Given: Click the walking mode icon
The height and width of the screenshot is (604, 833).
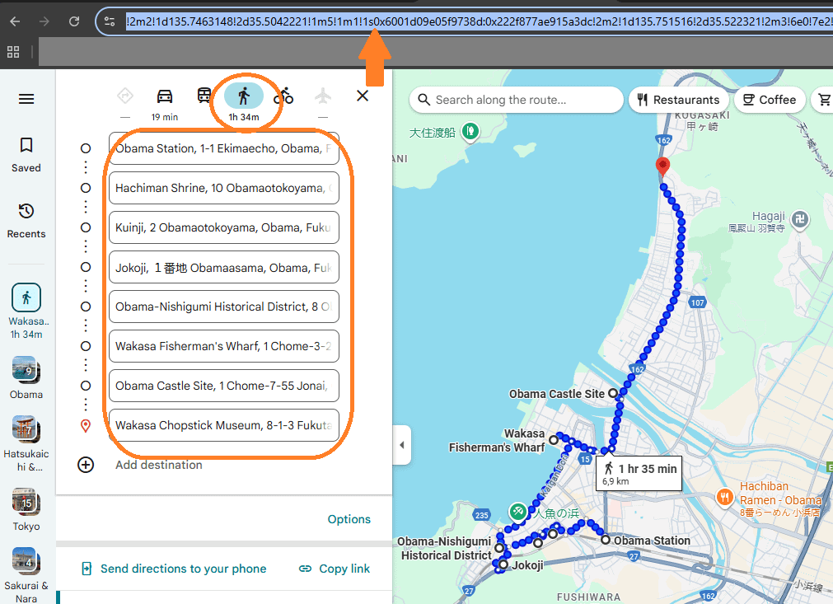Looking at the screenshot, I should click(x=246, y=96).
